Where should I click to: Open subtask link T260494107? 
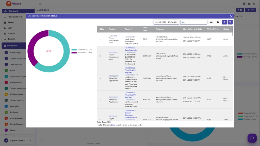tap(130, 75)
